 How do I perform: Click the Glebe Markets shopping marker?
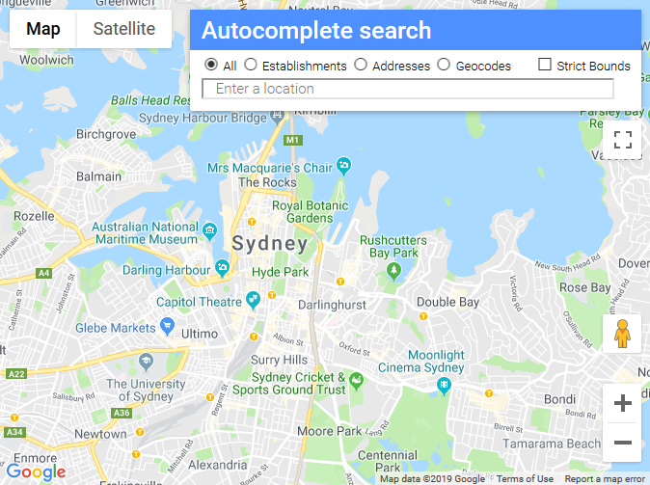167,326
